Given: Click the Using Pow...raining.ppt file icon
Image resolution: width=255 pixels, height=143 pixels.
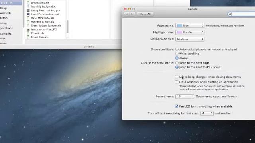Looking at the screenshot, I should click(28, 10).
